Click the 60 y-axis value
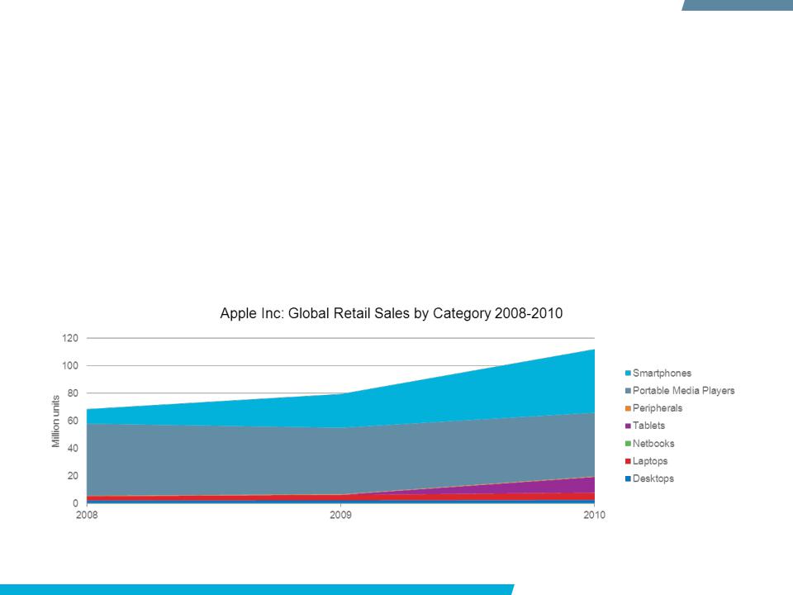The height and width of the screenshot is (595, 793). pos(73,421)
